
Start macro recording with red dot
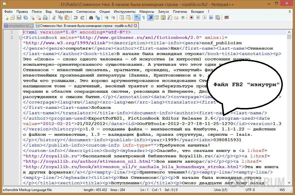(191, 18)
